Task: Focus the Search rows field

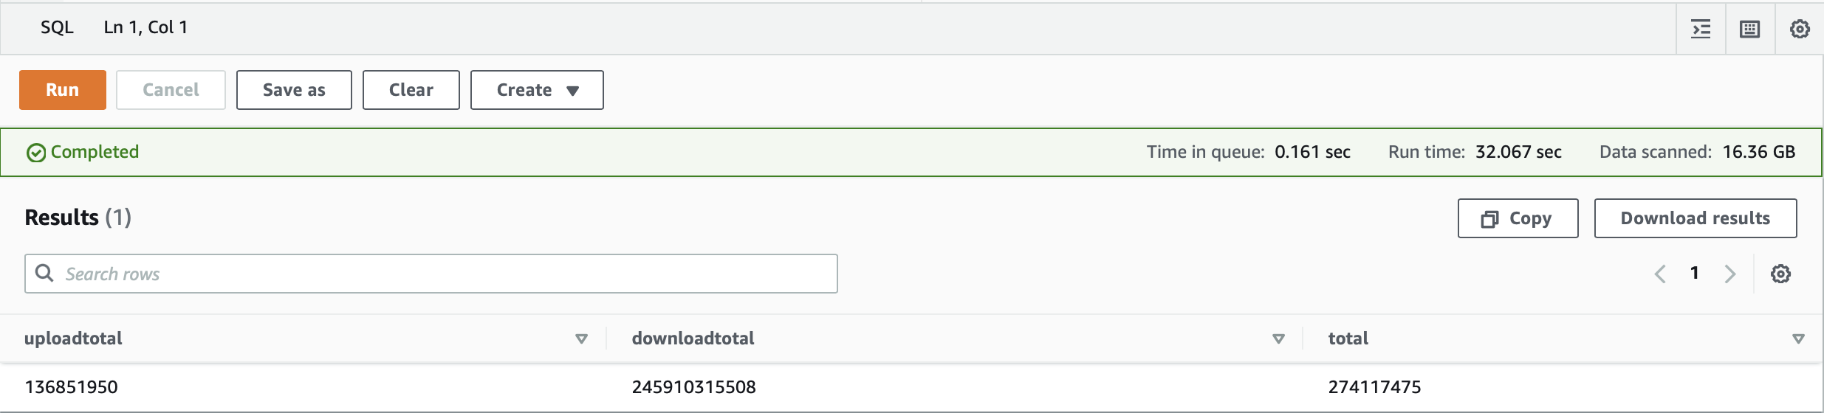Action: 431,274
